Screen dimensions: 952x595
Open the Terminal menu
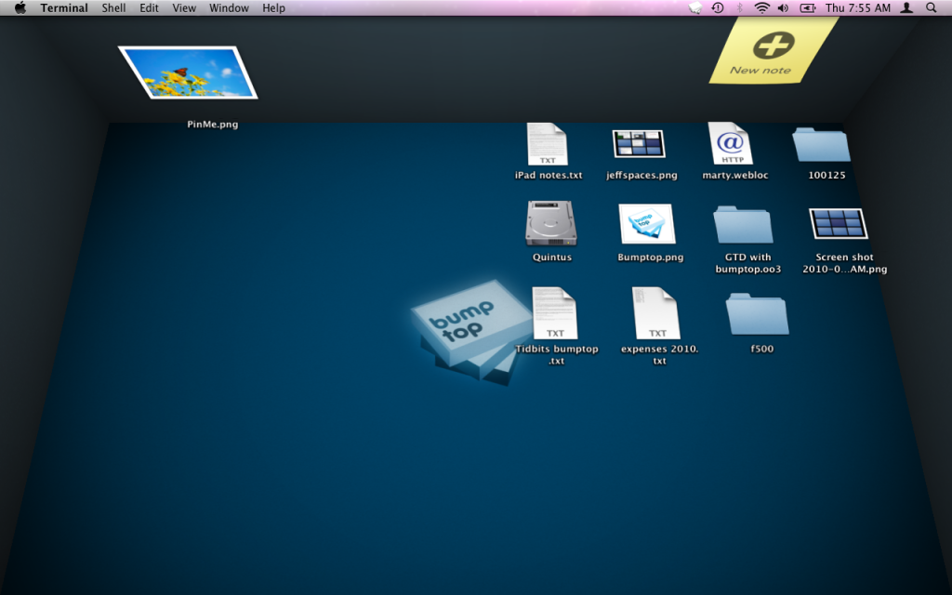tap(63, 7)
